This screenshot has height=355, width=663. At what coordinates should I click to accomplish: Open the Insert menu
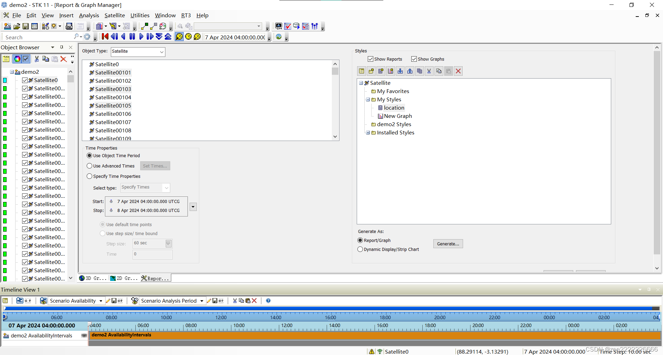tap(66, 15)
